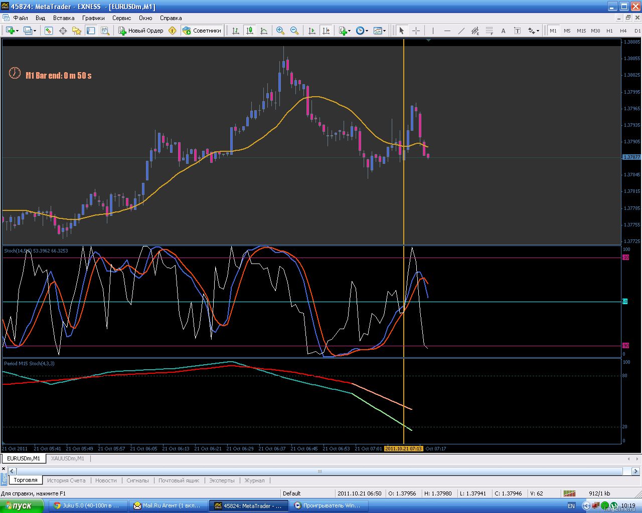The image size is (642, 513).
Task: Switch chart to candlestick display mode
Action: tap(250, 31)
